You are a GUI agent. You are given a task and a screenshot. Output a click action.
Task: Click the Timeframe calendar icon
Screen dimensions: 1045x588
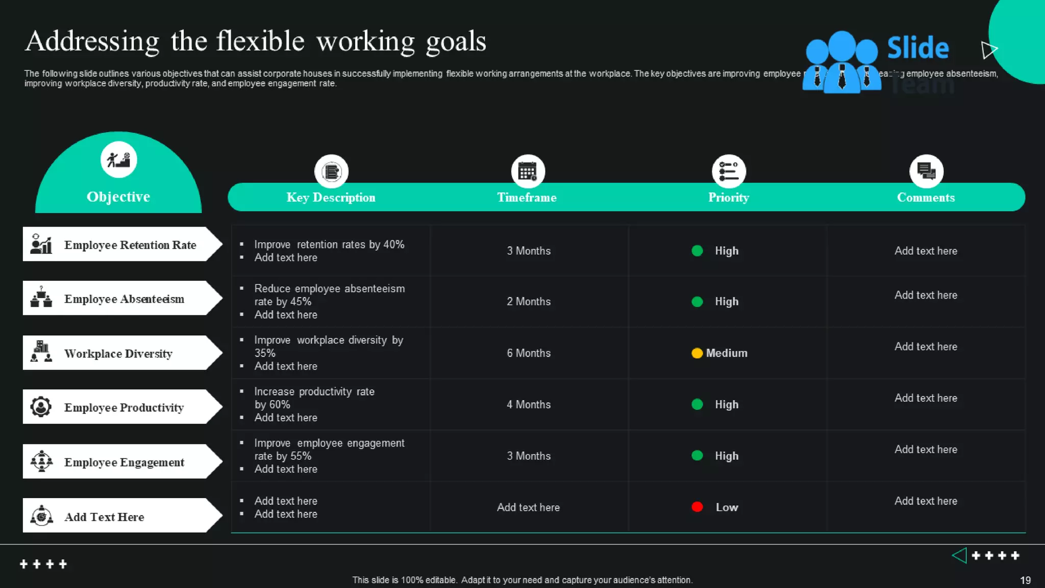pyautogui.click(x=528, y=171)
